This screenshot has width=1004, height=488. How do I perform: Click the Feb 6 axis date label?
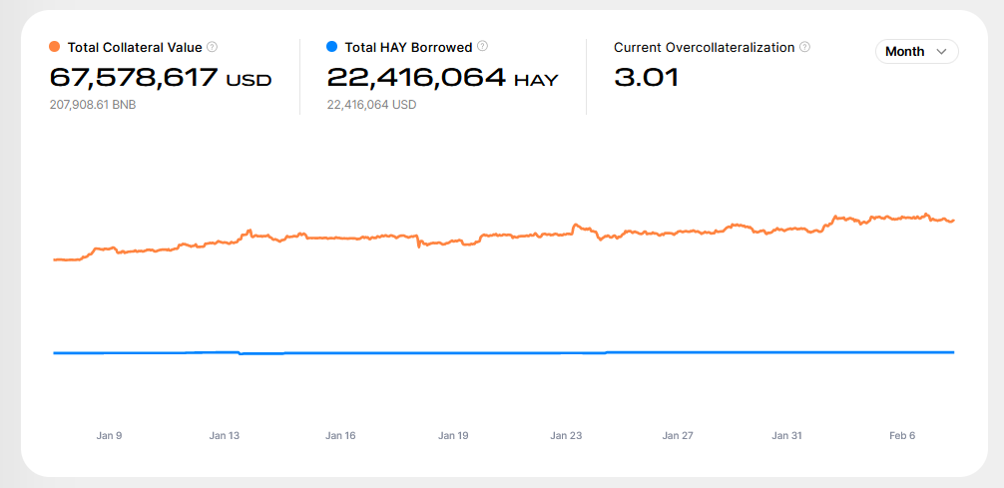902,435
